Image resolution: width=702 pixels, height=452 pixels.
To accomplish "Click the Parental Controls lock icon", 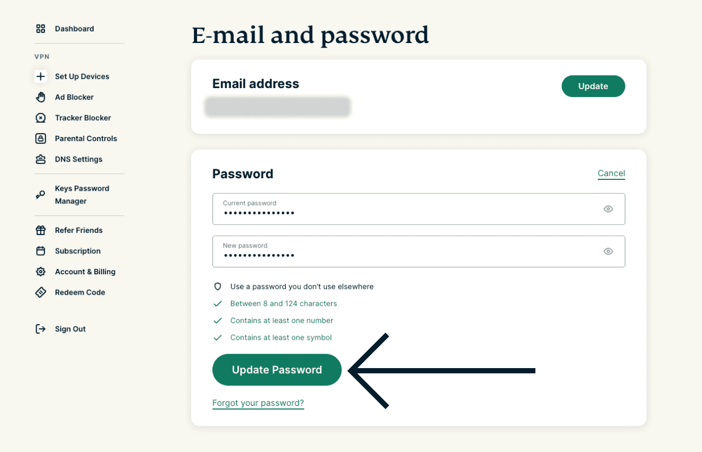I will [40, 138].
